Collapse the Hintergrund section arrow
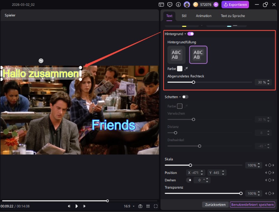279x212 pixels. [x=185, y=34]
